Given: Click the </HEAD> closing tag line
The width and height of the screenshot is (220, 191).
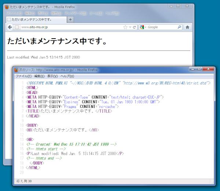Looking at the screenshot, I should pos(33,116).
